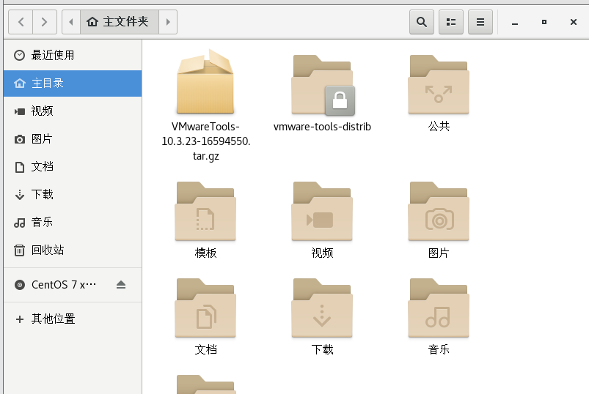Screen dimensions: 589x394
Task: Open the hamburger menu button
Action: tap(480, 22)
